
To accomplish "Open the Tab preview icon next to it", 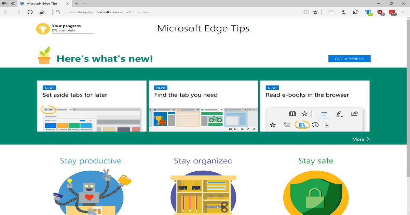I will [x=12, y=4].
